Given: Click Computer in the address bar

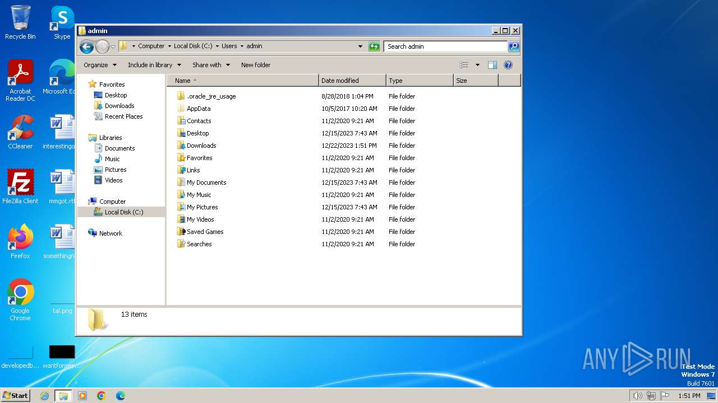Looking at the screenshot, I should (x=151, y=46).
